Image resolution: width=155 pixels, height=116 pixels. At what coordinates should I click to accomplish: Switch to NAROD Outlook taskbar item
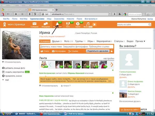[x=26, y=114]
